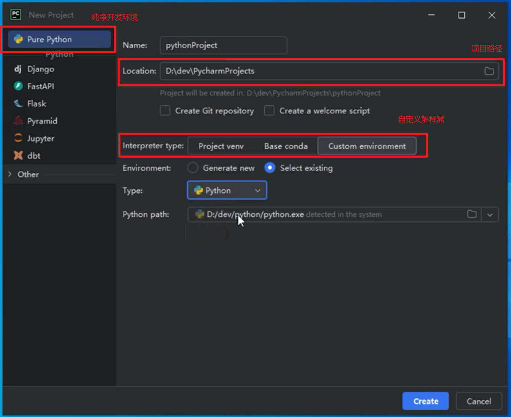
Task: Click the Pyramid logo icon
Action: coord(18,121)
